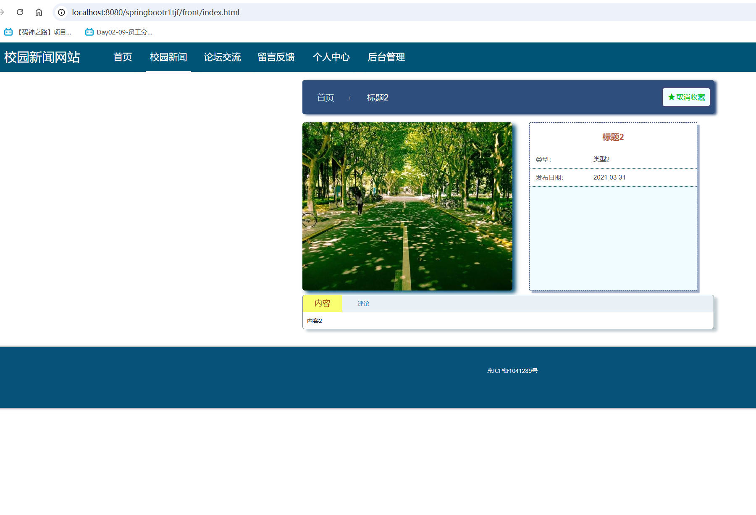The height and width of the screenshot is (515, 756).
Task: Open 首页 in the navigation bar
Action: [x=123, y=57]
